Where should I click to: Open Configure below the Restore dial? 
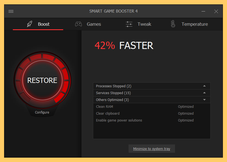(x=42, y=112)
